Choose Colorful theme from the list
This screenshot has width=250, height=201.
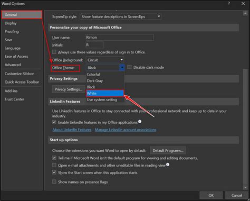click(105, 75)
